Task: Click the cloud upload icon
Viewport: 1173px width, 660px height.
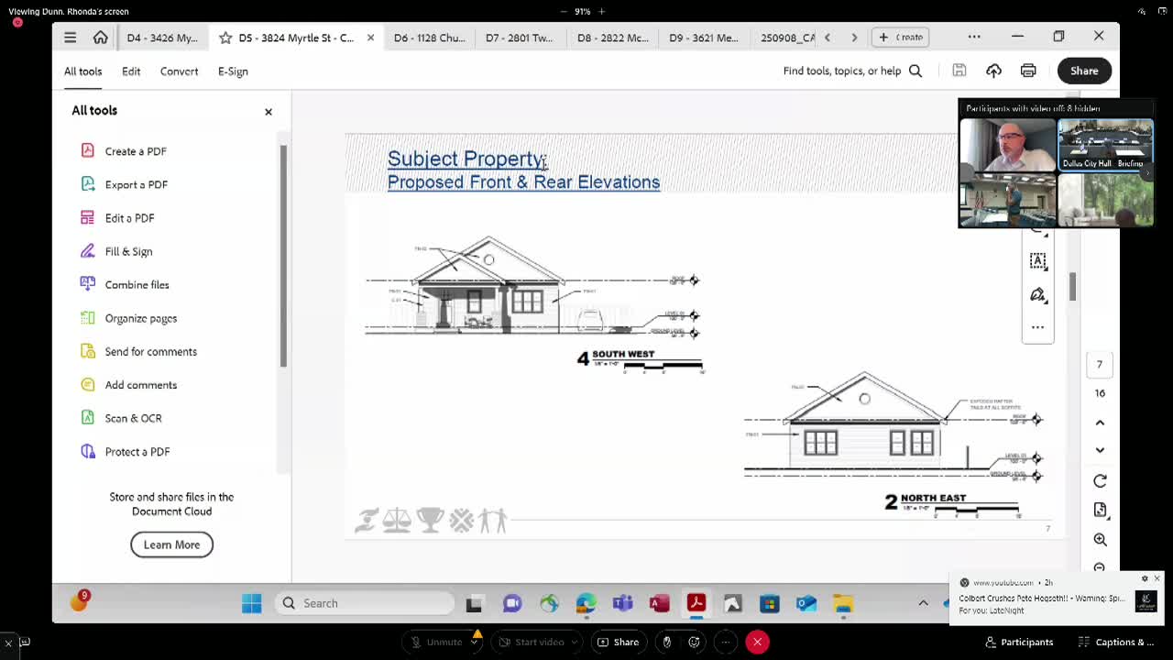Action: pos(993,71)
